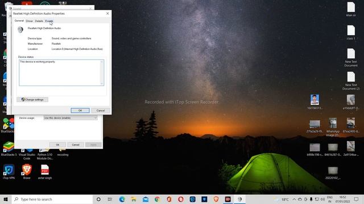The height and width of the screenshot is (204, 364).
Task: Open the Windows Start menu
Action: (x=6, y=199)
